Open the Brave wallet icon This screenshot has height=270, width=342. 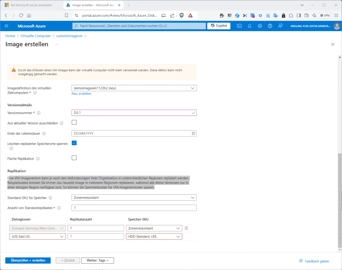point(307,15)
